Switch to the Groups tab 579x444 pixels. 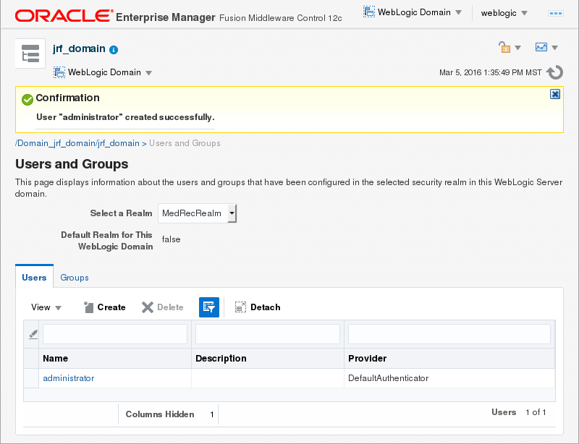tap(75, 278)
